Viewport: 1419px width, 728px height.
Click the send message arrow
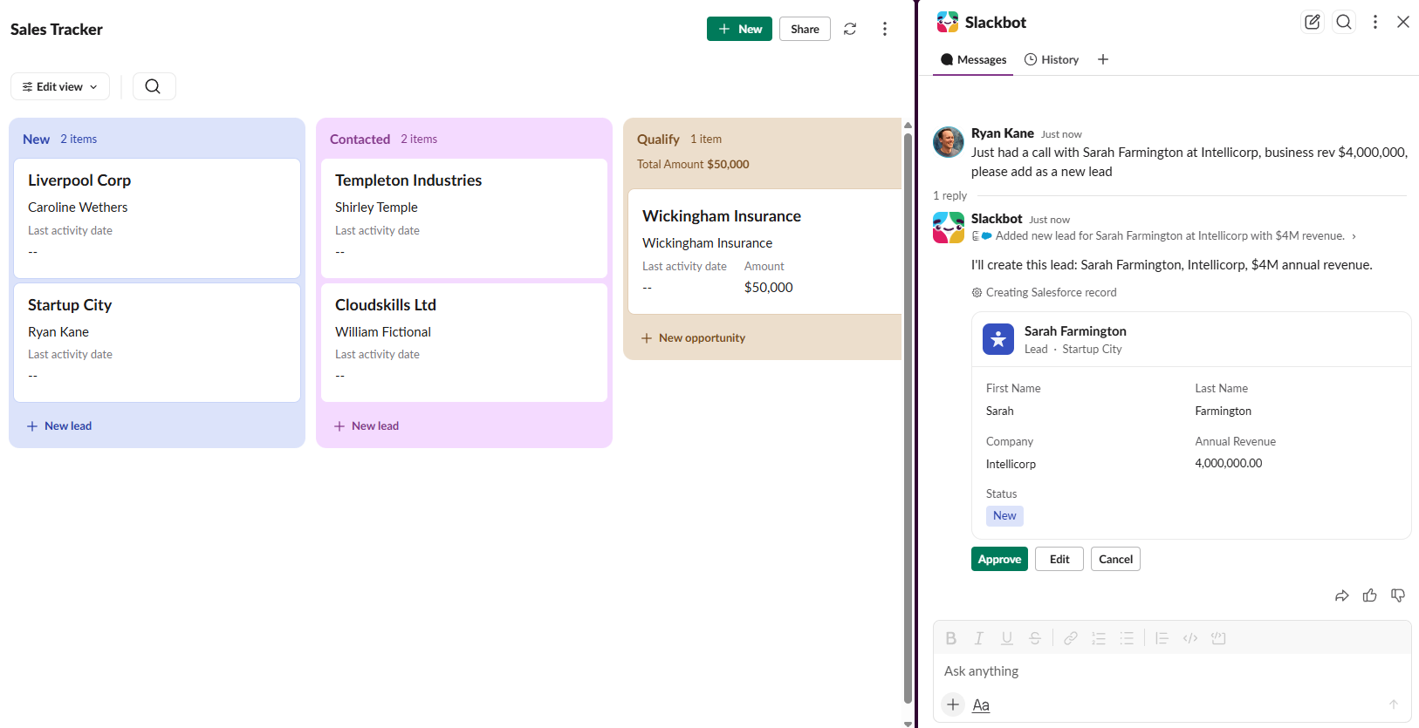(x=1394, y=704)
